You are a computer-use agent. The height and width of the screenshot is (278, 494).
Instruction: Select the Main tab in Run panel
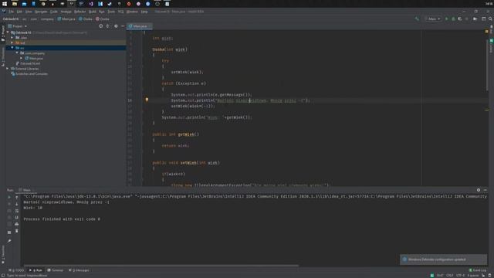tap(25, 190)
